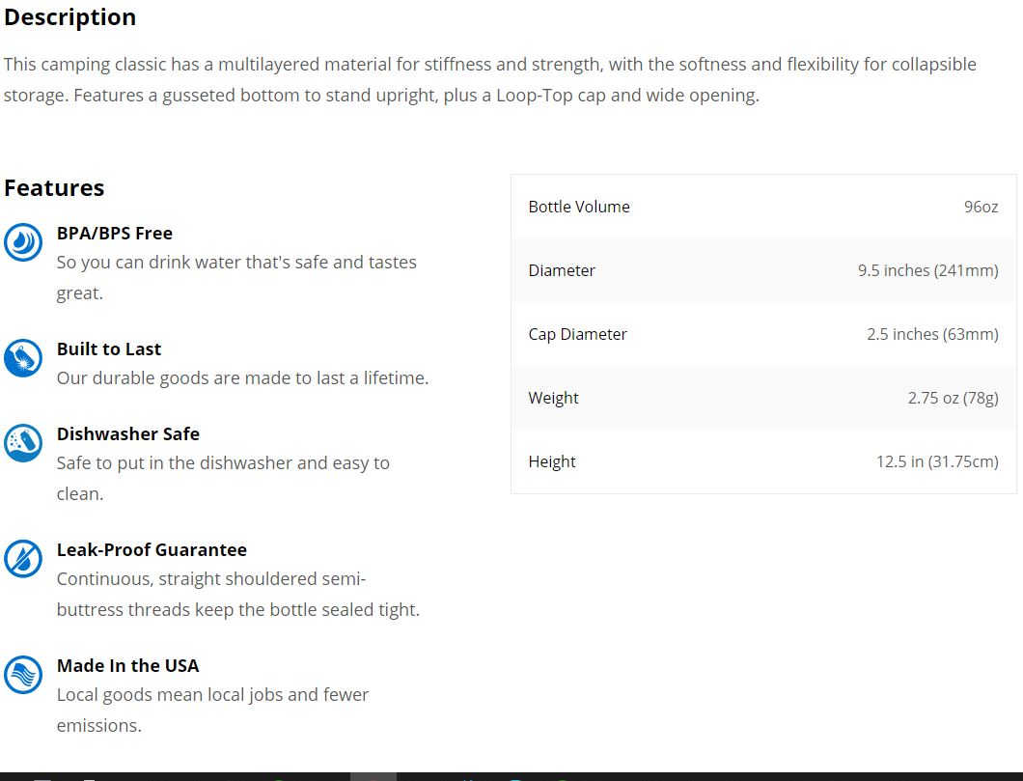Click the Cap Diameter value 2.5 inches (63mm)
1023x781 pixels.
(932, 334)
